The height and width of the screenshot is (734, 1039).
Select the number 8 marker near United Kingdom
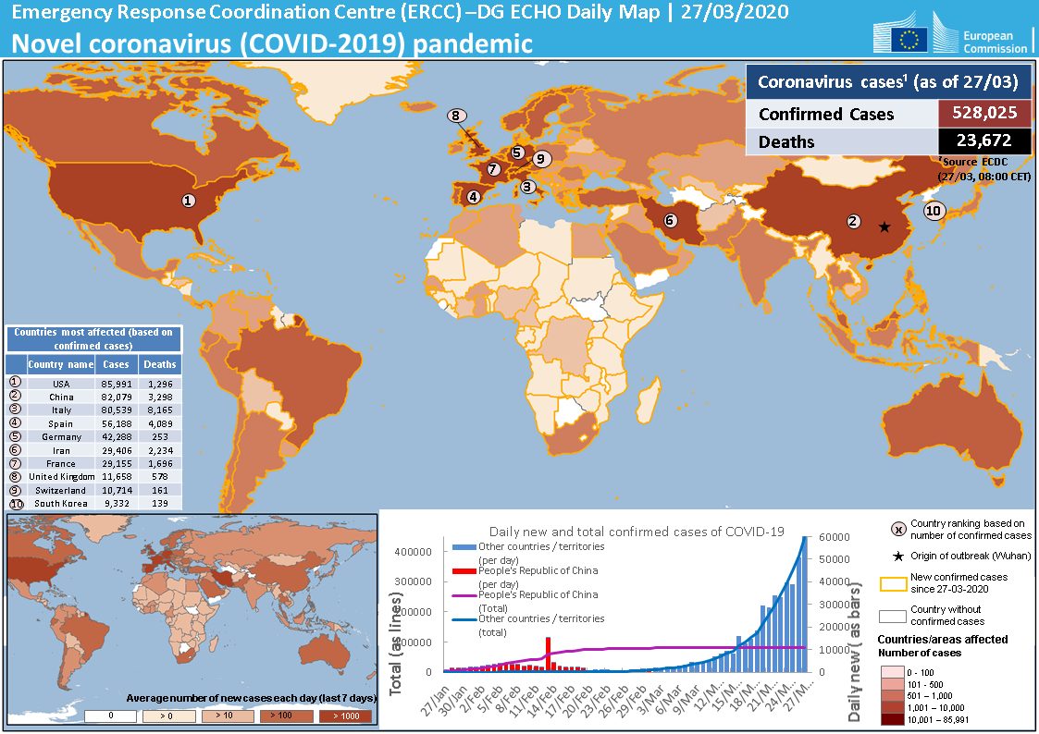455,116
